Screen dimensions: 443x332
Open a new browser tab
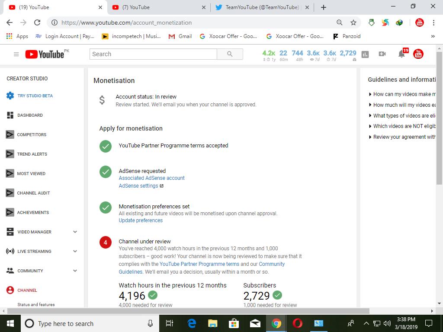pyautogui.click(x=324, y=7)
